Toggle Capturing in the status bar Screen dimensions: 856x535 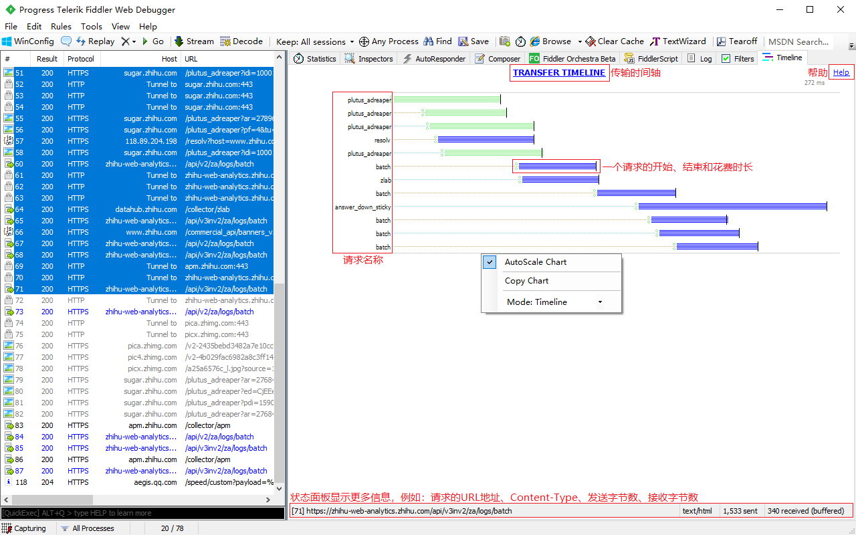pyautogui.click(x=24, y=528)
